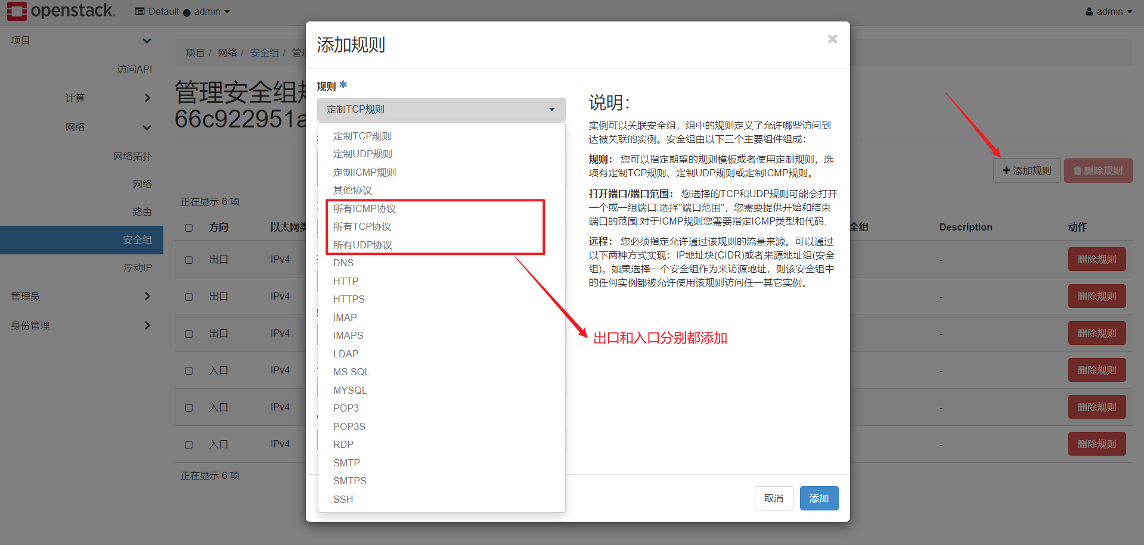The width and height of the screenshot is (1144, 545).
Task: Select 所有TCP协议 from the protocol list
Action: pos(361,226)
